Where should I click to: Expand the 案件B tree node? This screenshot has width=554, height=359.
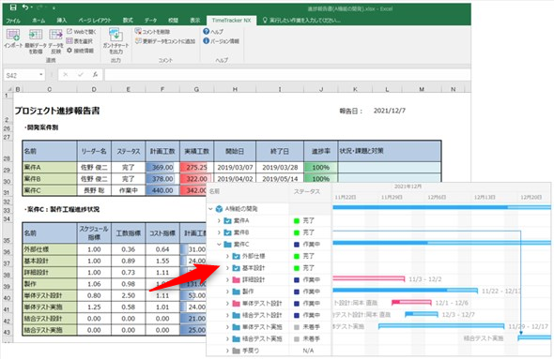tap(219, 232)
